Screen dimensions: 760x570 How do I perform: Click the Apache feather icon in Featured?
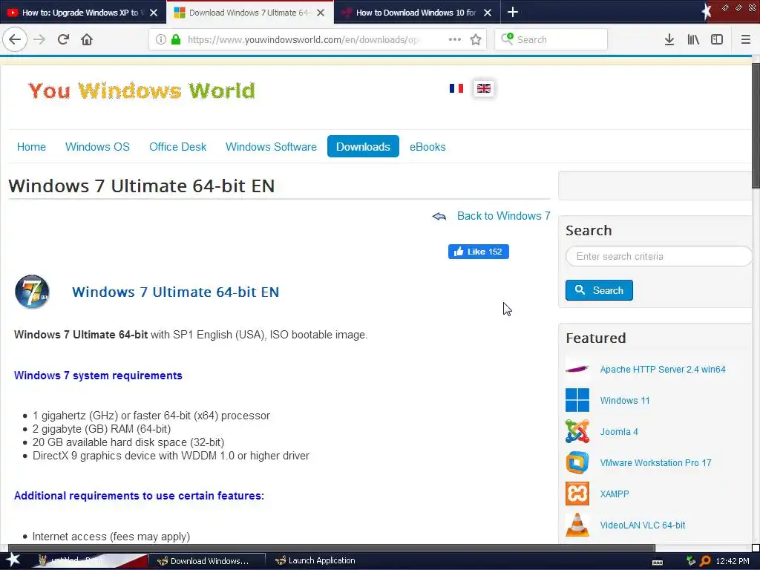(x=577, y=369)
